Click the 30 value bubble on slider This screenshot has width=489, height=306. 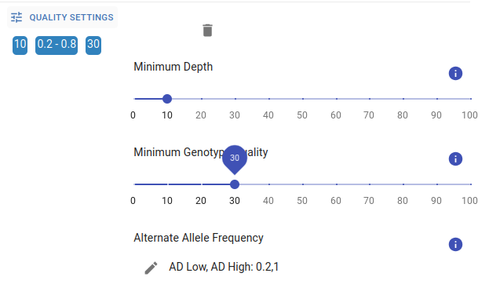click(x=235, y=158)
